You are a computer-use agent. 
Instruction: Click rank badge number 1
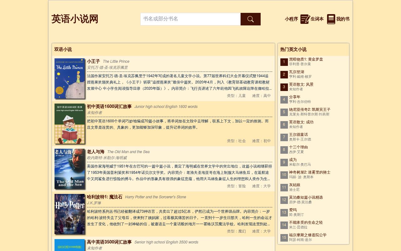point(284,62)
